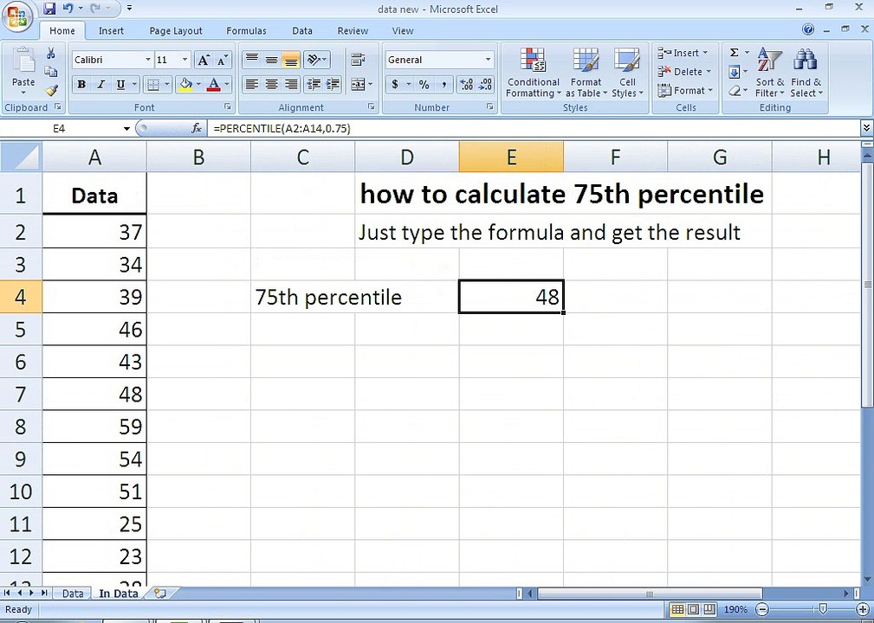This screenshot has height=623, width=874.
Task: Switch to the Data ribbon tab
Action: (x=302, y=31)
